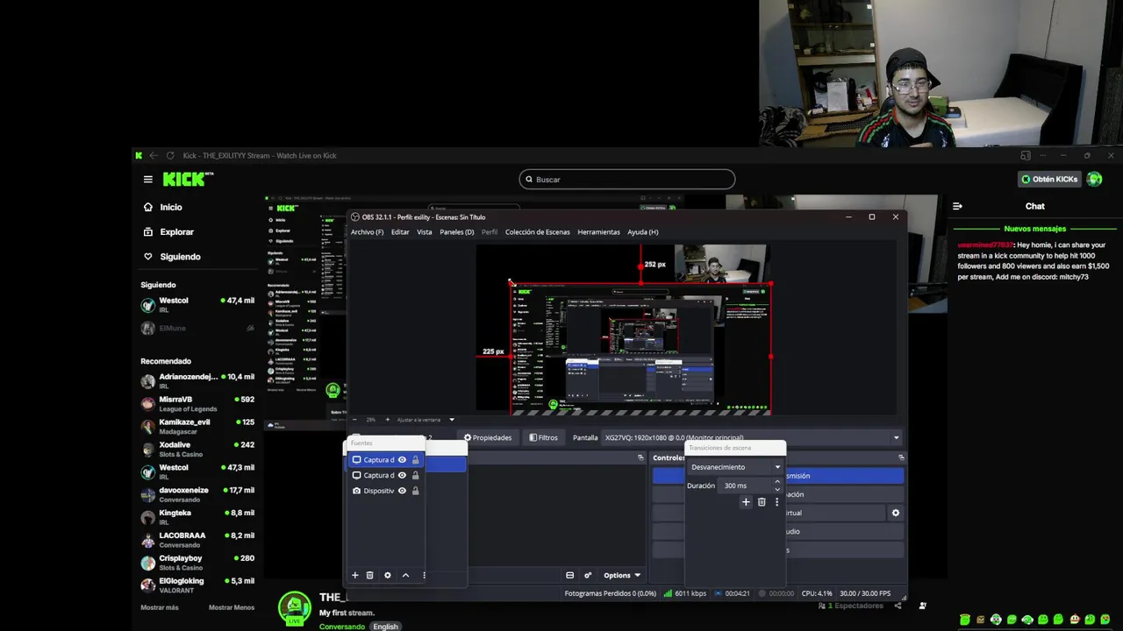Click the 300 ms duration field
1123x631 pixels.
746,486
